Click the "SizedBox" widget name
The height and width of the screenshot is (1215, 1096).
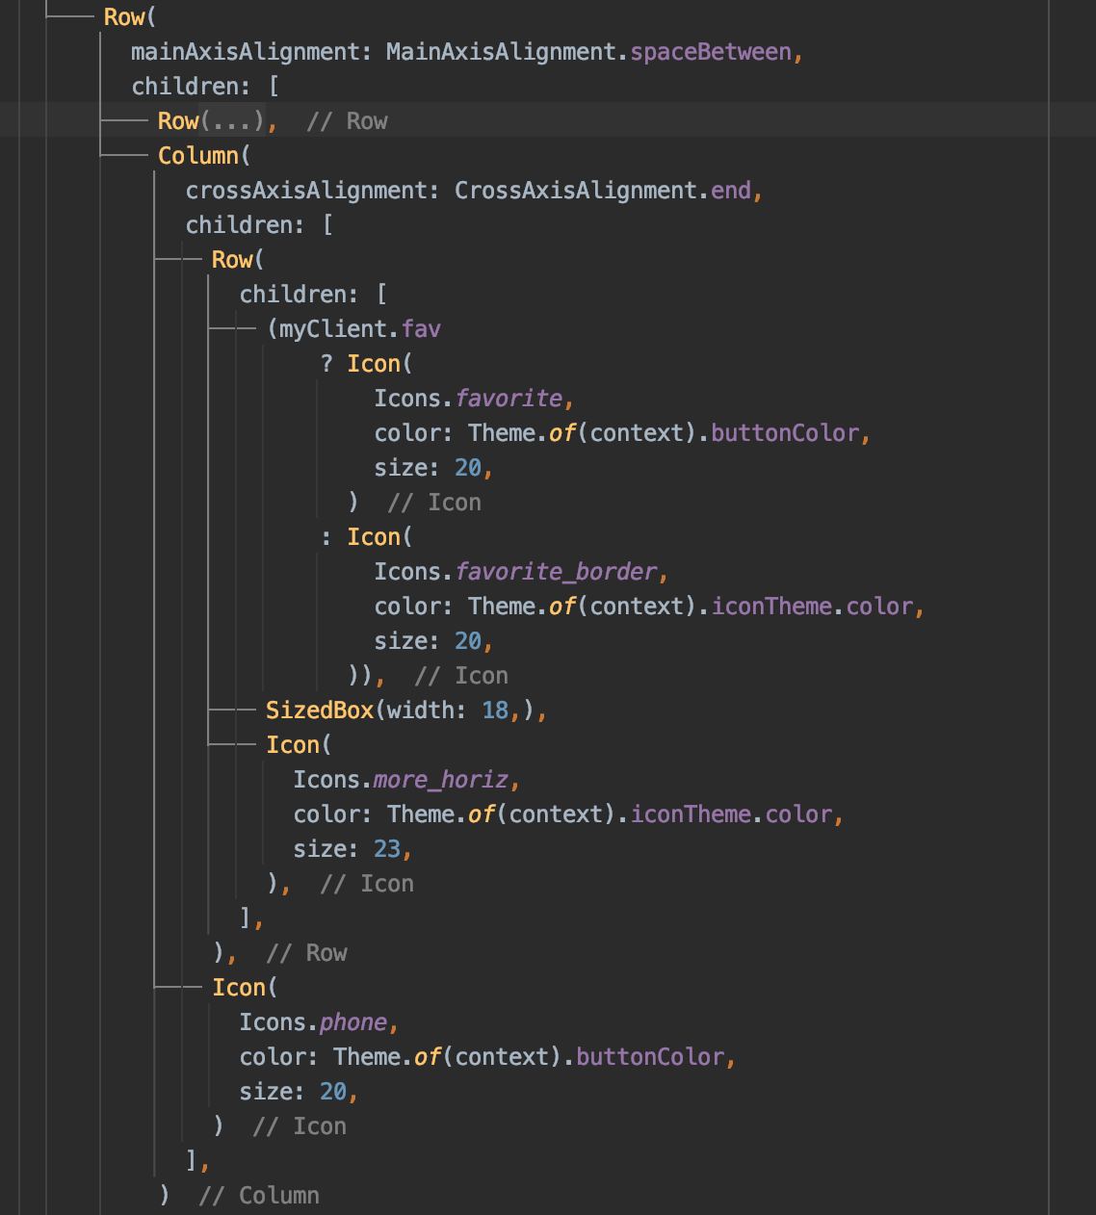[x=320, y=711]
